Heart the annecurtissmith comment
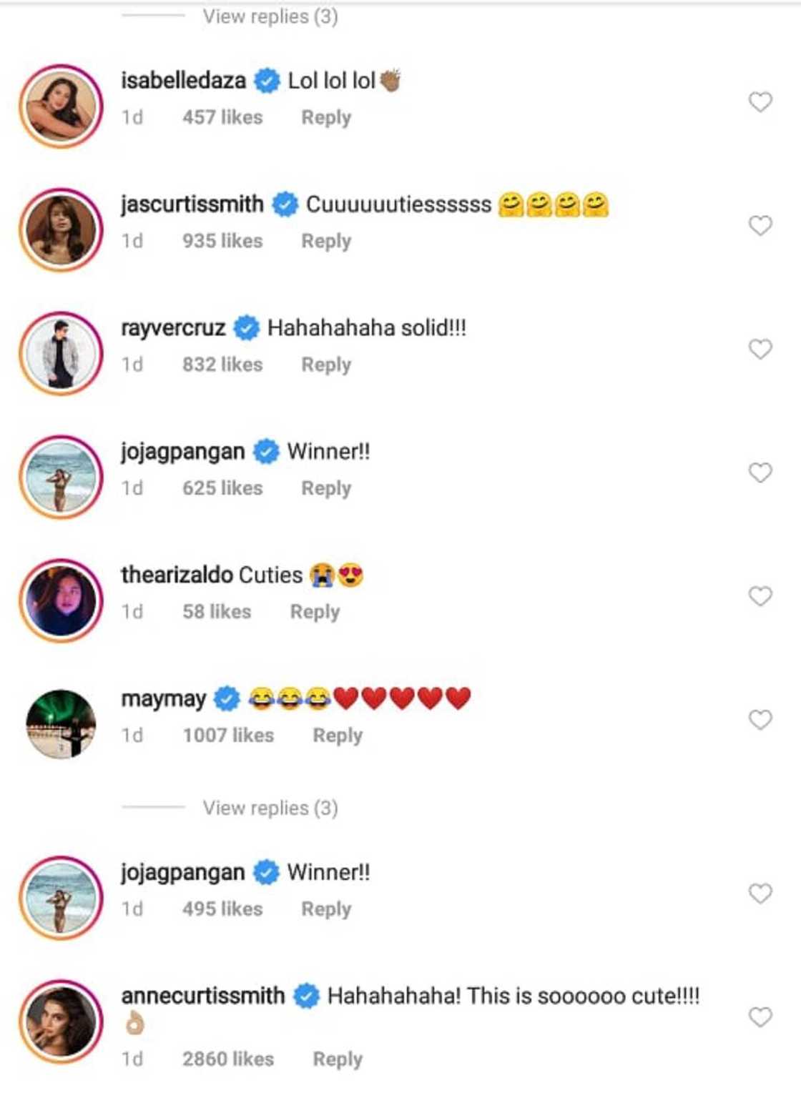Viewport: 801px width, 1098px height. 760,1017
